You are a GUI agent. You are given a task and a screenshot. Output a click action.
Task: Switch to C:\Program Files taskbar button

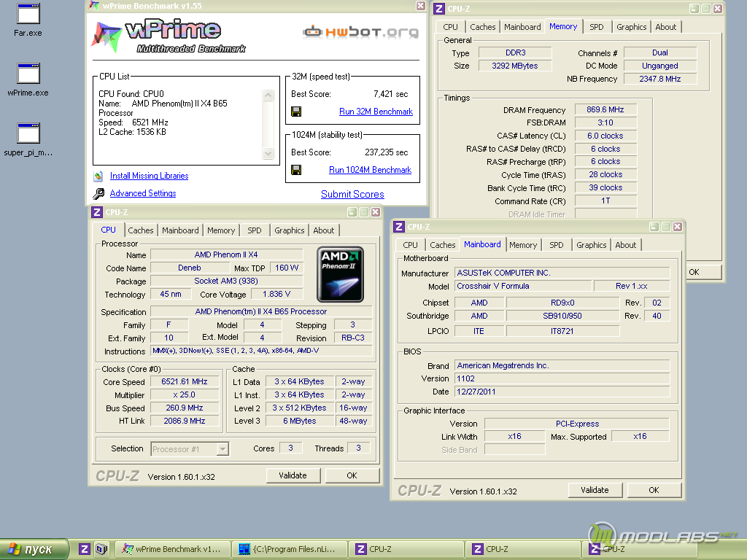[x=290, y=549]
